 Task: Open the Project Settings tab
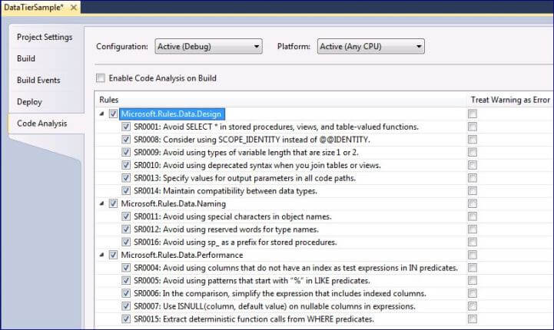[45, 37]
